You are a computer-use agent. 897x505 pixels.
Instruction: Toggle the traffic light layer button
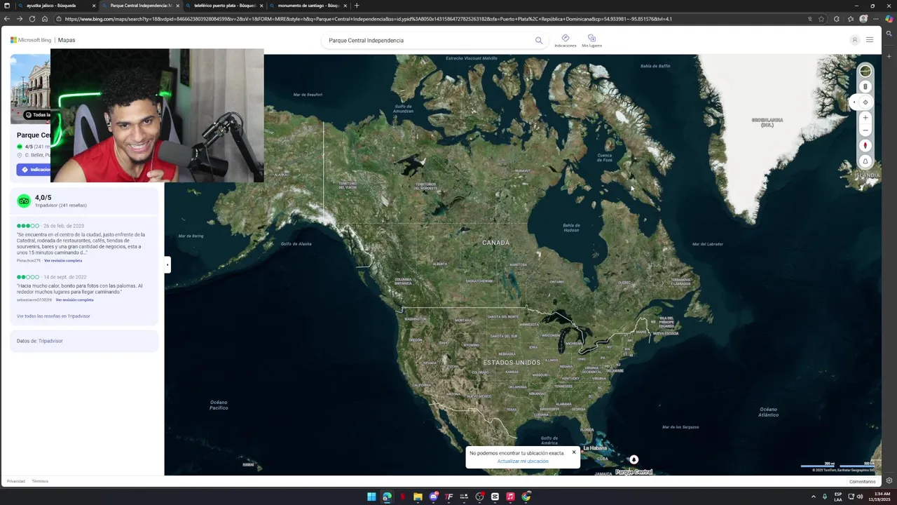tap(865, 87)
